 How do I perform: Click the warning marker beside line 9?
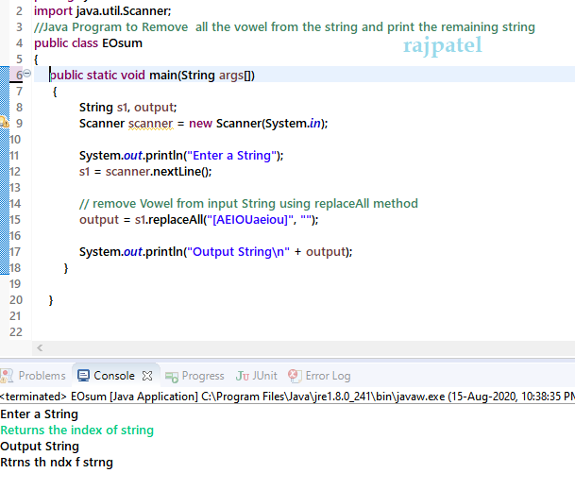(x=4, y=122)
